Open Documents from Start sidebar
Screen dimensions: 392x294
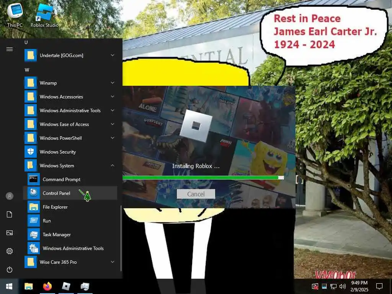10,214
